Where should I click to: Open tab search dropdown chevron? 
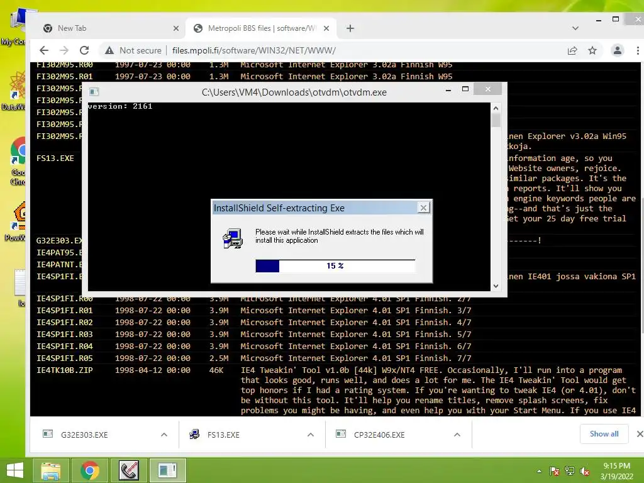click(575, 28)
